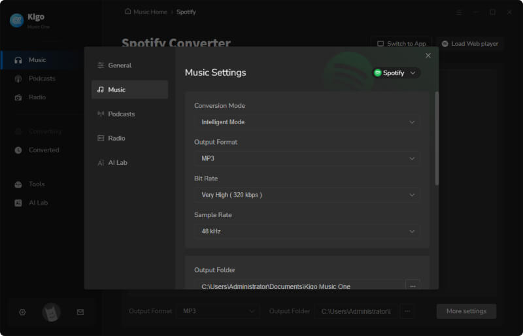
Task: Open the Output Format dropdown in settings
Action: (307, 158)
